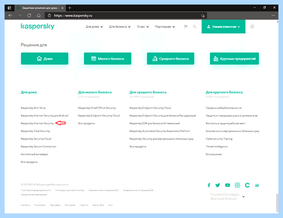Open Kaspersky Internet Security для Android link
This screenshot has height=218, width=283.
coord(44,116)
